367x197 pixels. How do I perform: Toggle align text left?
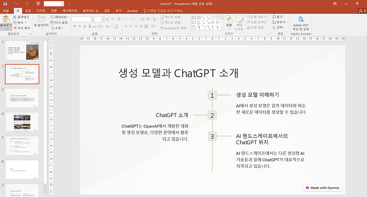tap(126, 26)
